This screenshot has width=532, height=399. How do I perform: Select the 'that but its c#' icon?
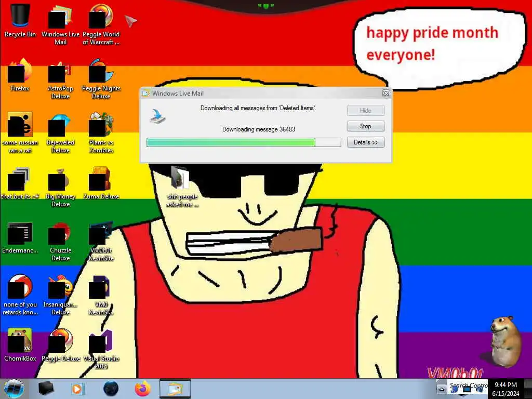click(20, 183)
